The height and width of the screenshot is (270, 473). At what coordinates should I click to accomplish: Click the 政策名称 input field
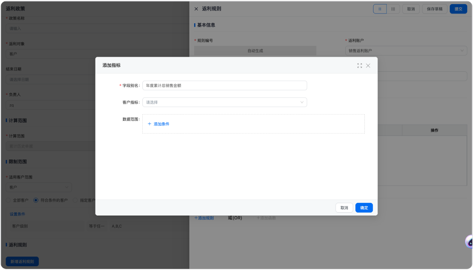97,29
